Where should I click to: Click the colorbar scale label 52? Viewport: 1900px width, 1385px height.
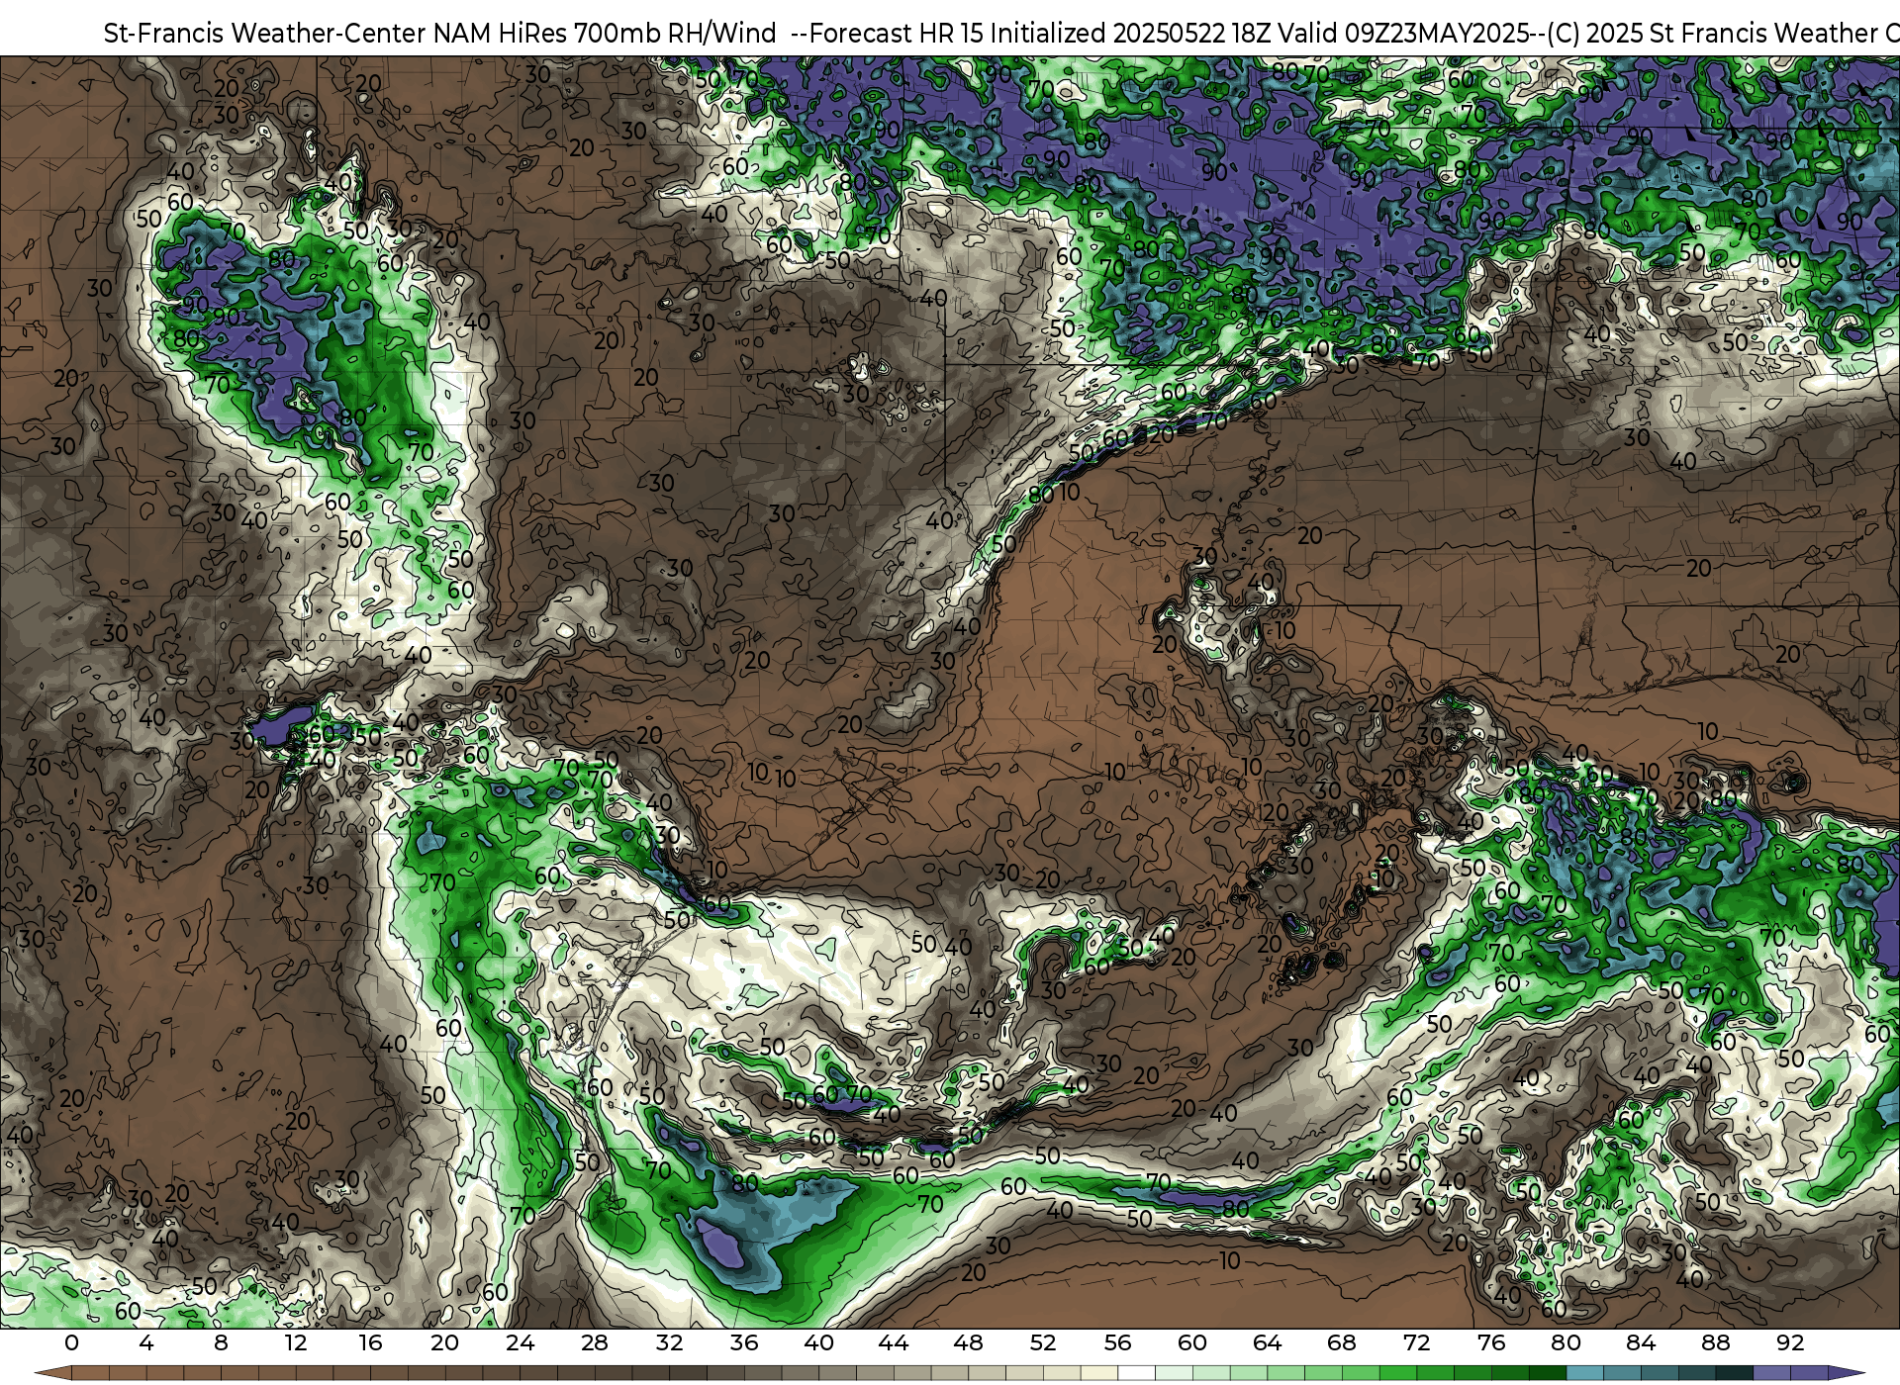click(1043, 1342)
